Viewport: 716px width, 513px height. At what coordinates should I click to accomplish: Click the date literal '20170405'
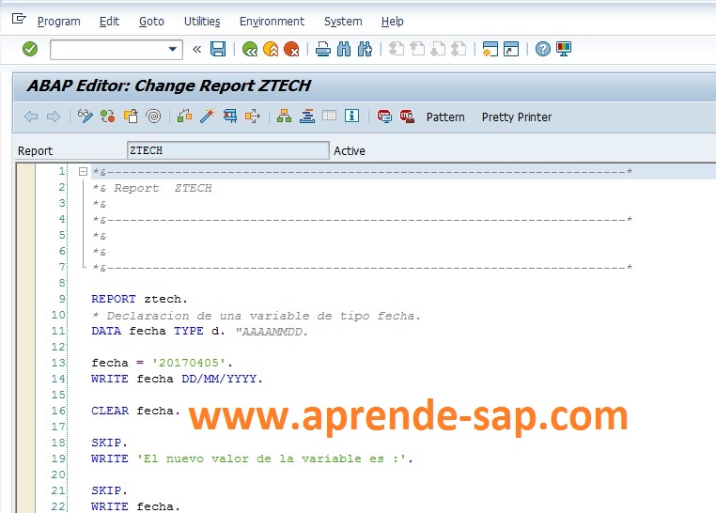tap(189, 363)
